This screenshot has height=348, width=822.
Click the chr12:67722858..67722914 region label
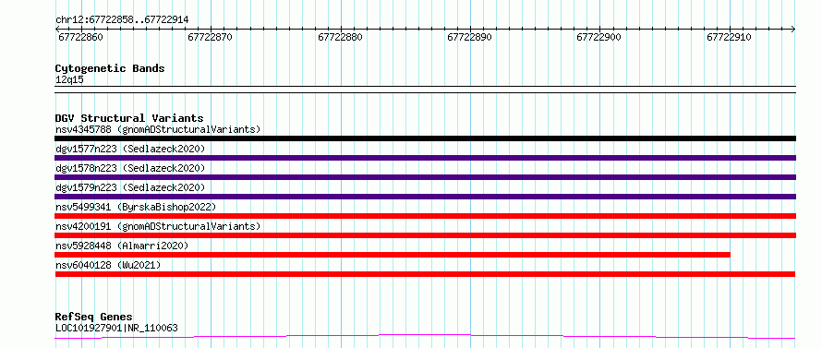(122, 20)
